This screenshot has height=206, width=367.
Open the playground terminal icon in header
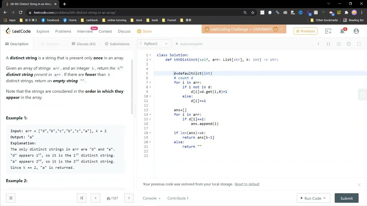(x=328, y=31)
